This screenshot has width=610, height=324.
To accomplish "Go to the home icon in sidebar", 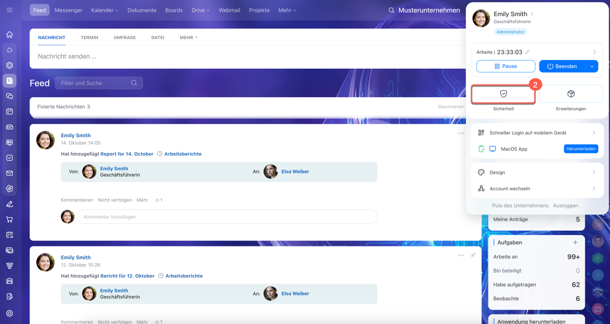I will click(10, 34).
